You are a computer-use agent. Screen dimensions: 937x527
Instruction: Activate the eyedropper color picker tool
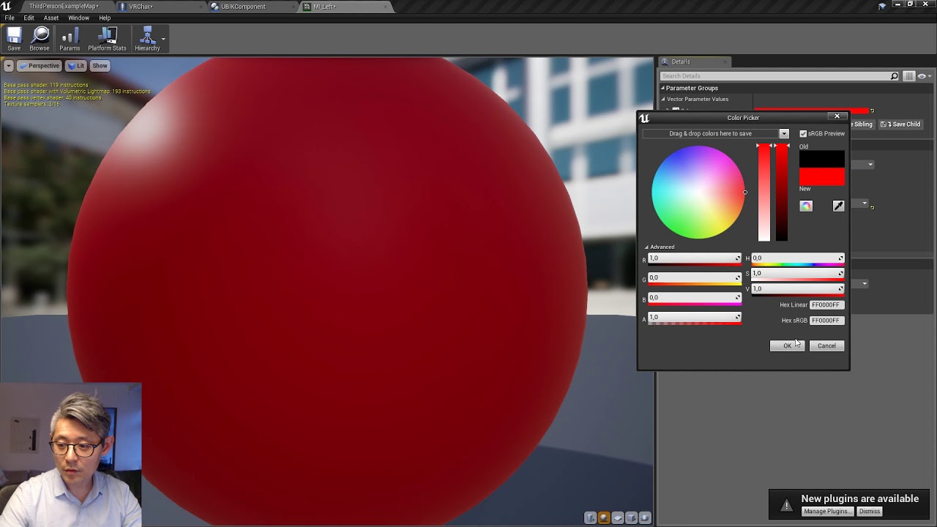[x=838, y=206]
